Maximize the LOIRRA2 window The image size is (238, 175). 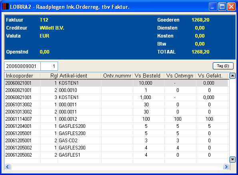point(222,7)
